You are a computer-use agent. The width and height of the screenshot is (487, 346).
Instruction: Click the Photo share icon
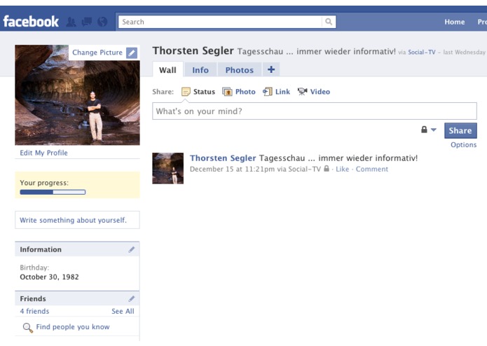pyautogui.click(x=227, y=92)
